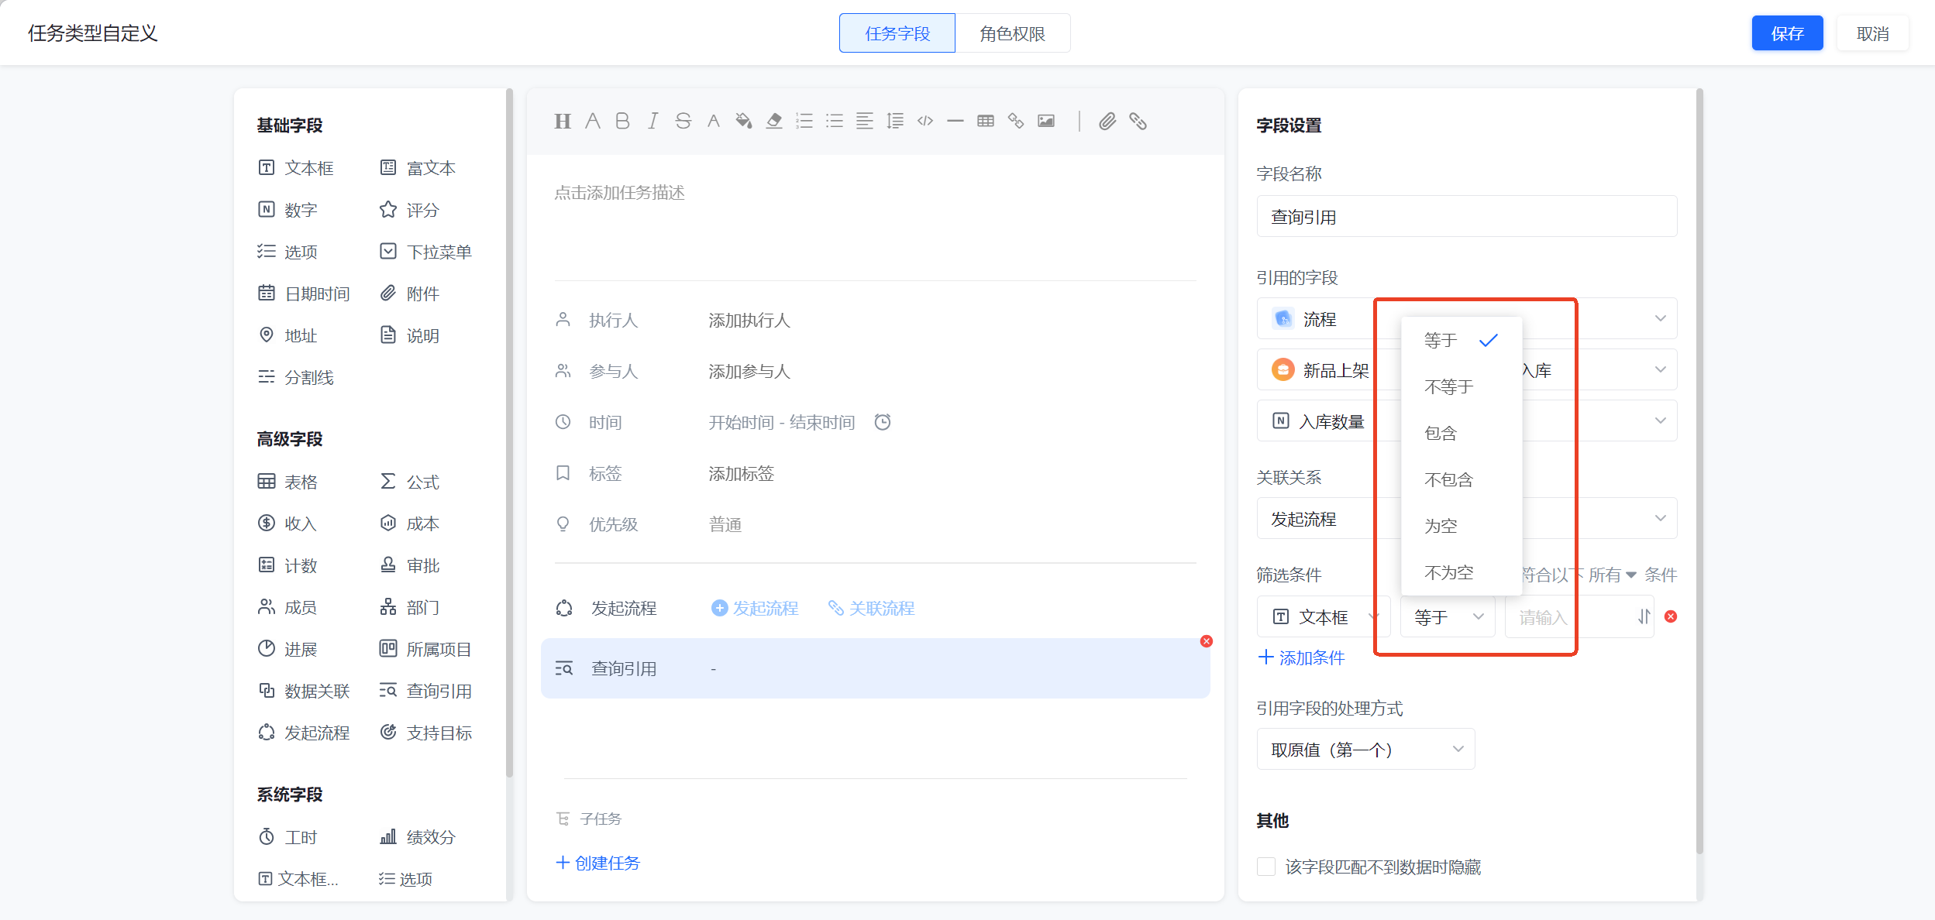Open text alignment options
Viewport: 1935px width, 920px height.
(x=865, y=121)
